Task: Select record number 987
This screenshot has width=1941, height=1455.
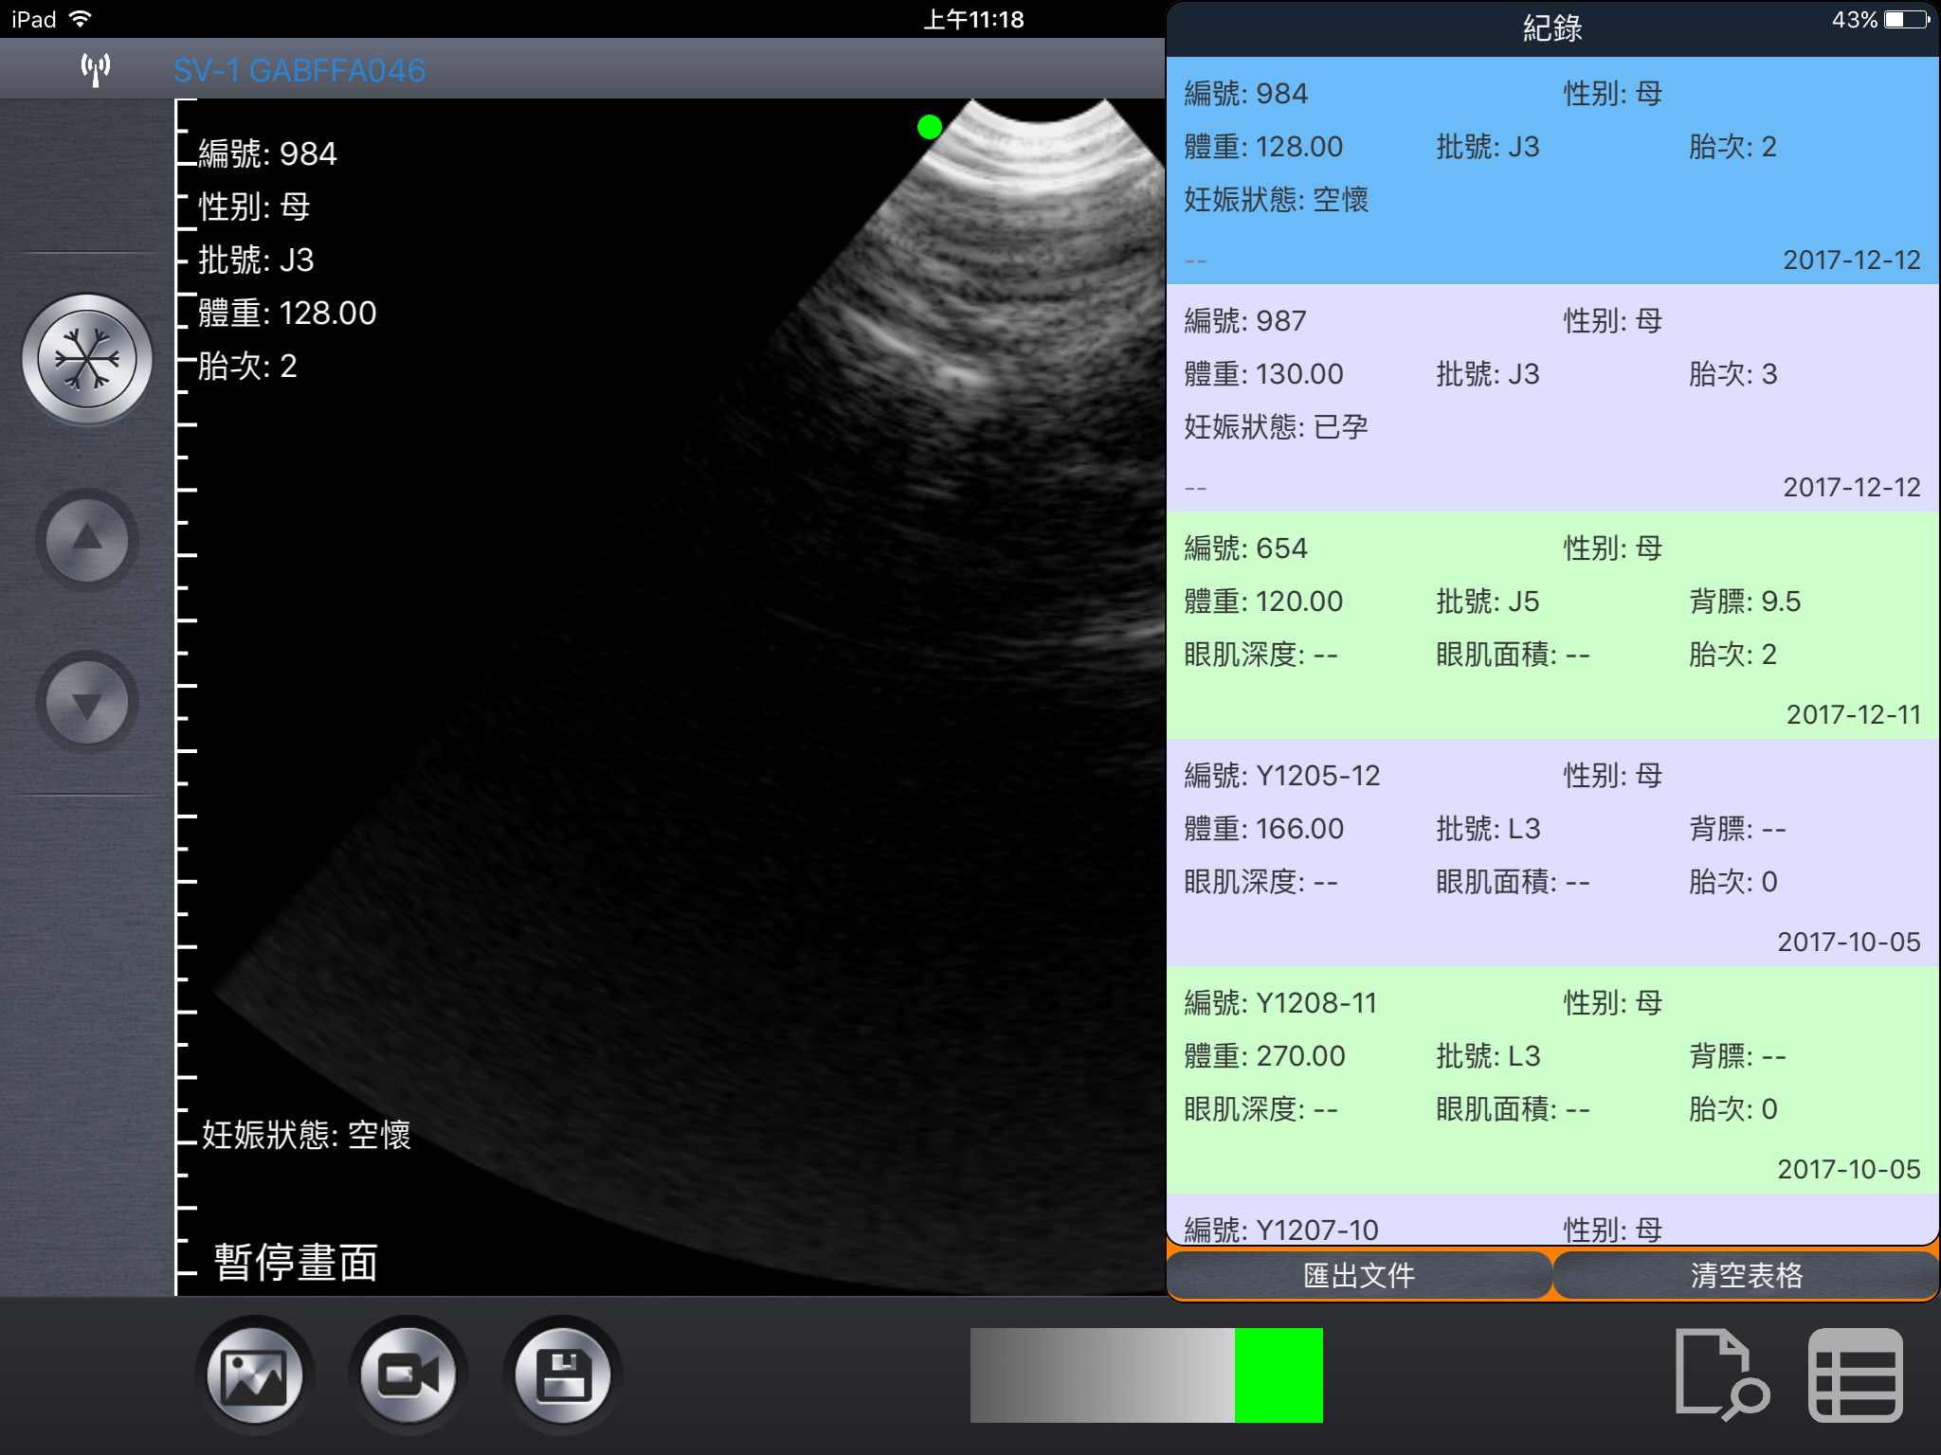Action: [x=1551, y=398]
